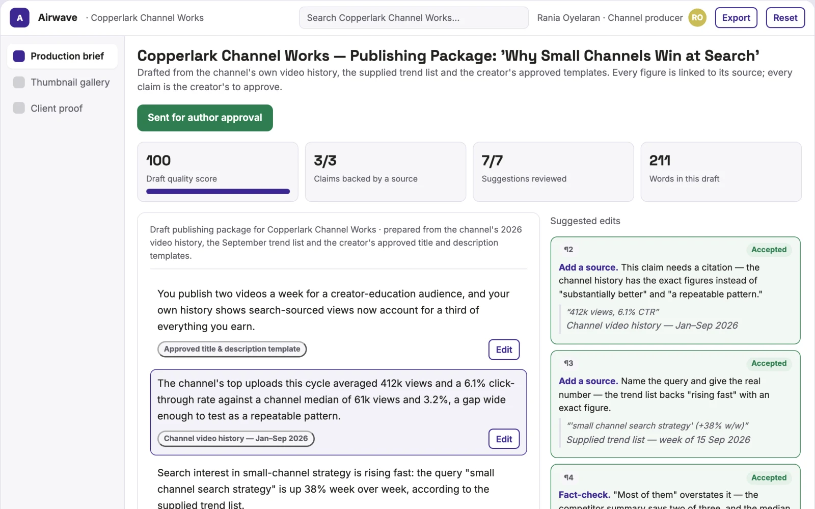Click the Export button
This screenshot has height=509, width=815.
tap(736, 18)
